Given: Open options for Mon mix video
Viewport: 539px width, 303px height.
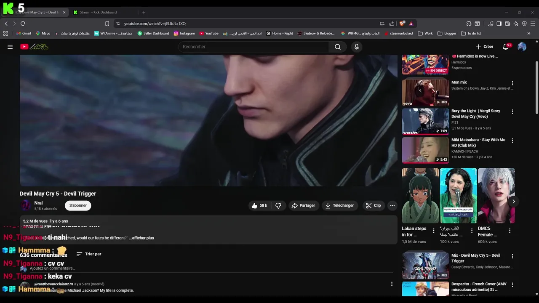Looking at the screenshot, I should click(x=512, y=83).
